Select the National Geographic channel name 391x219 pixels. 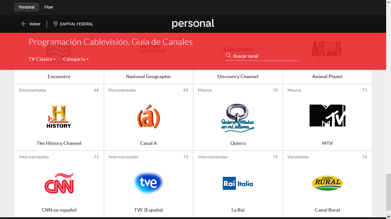click(149, 76)
